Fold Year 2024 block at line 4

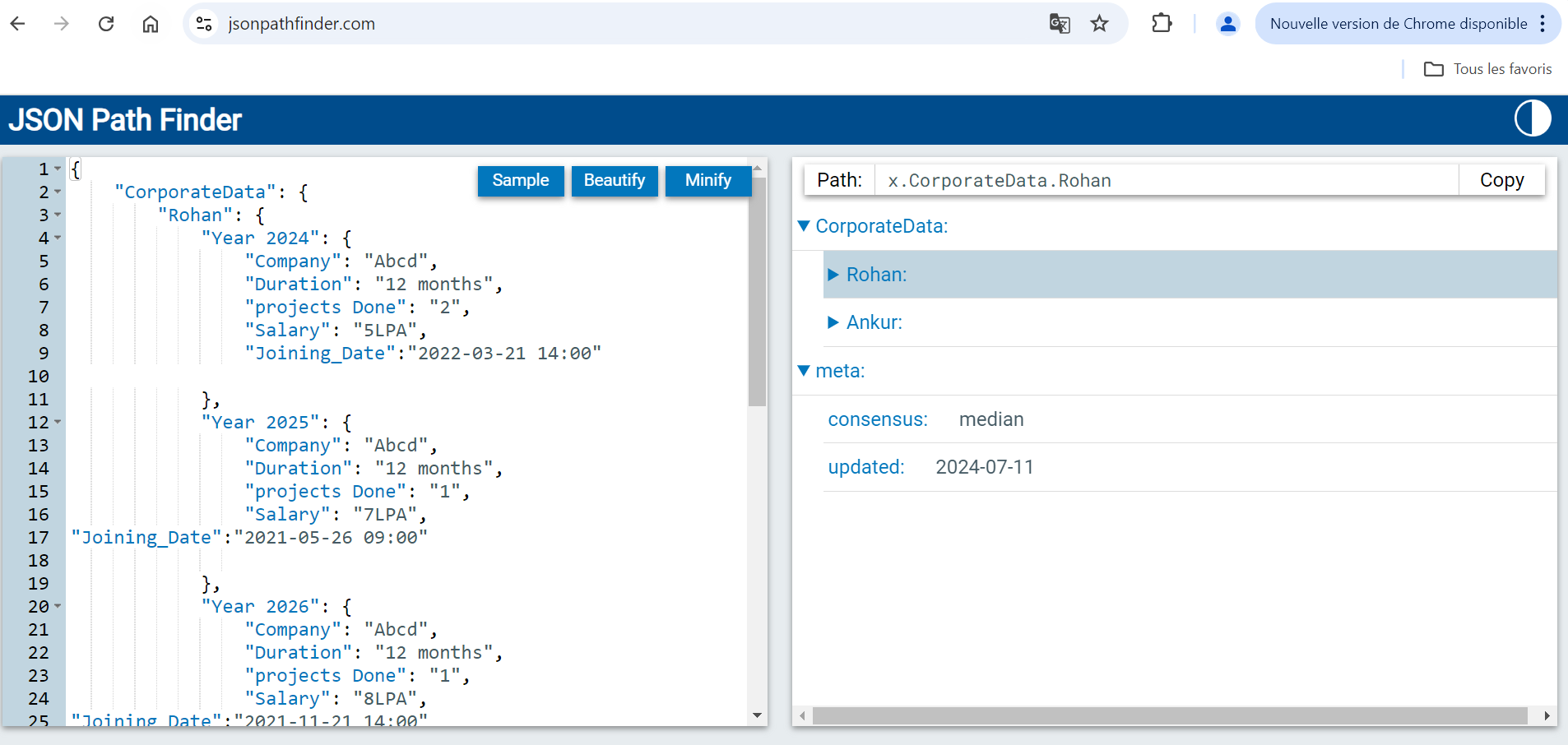click(58, 238)
